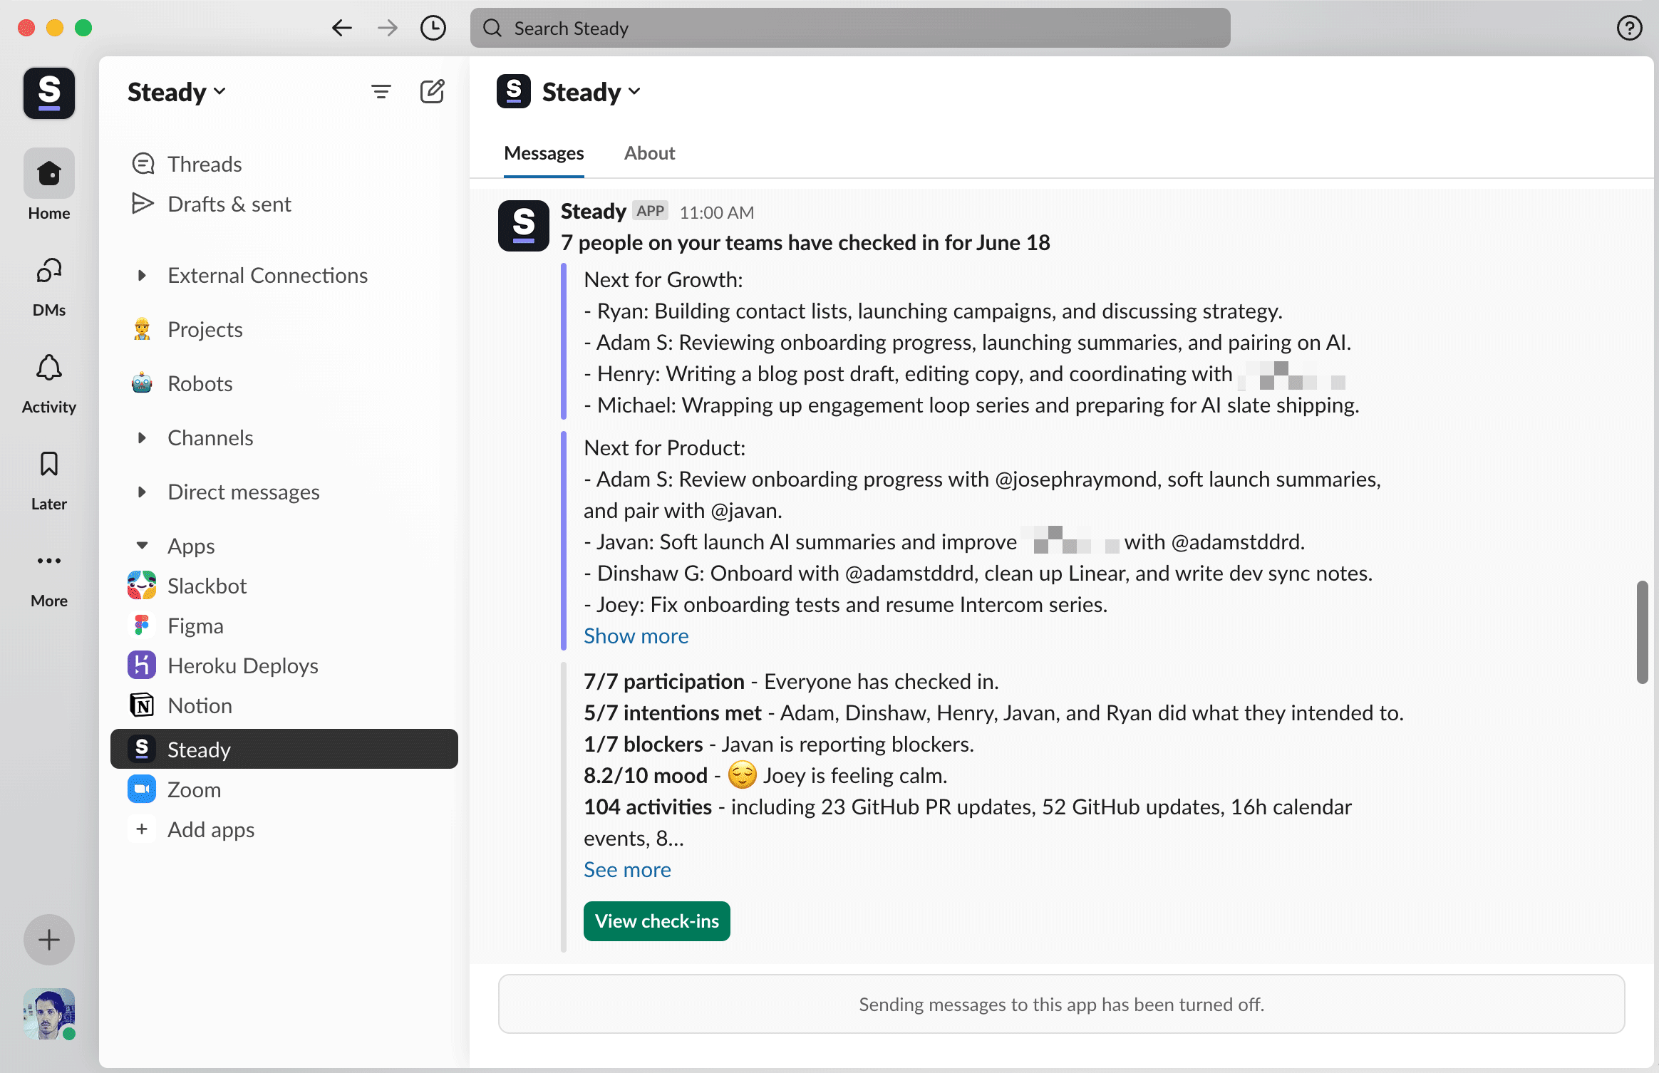Click '8.2/10 mood' text
This screenshot has width=1659, height=1073.
(x=645, y=776)
